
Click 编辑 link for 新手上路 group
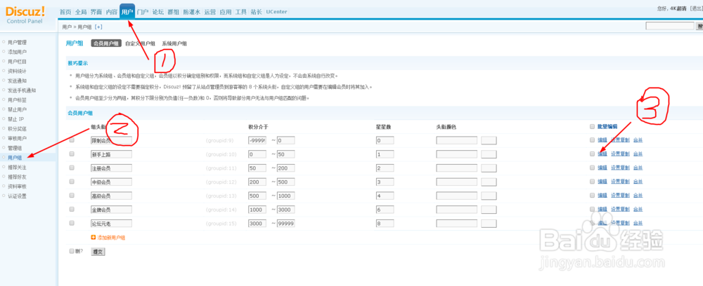tap(602, 154)
